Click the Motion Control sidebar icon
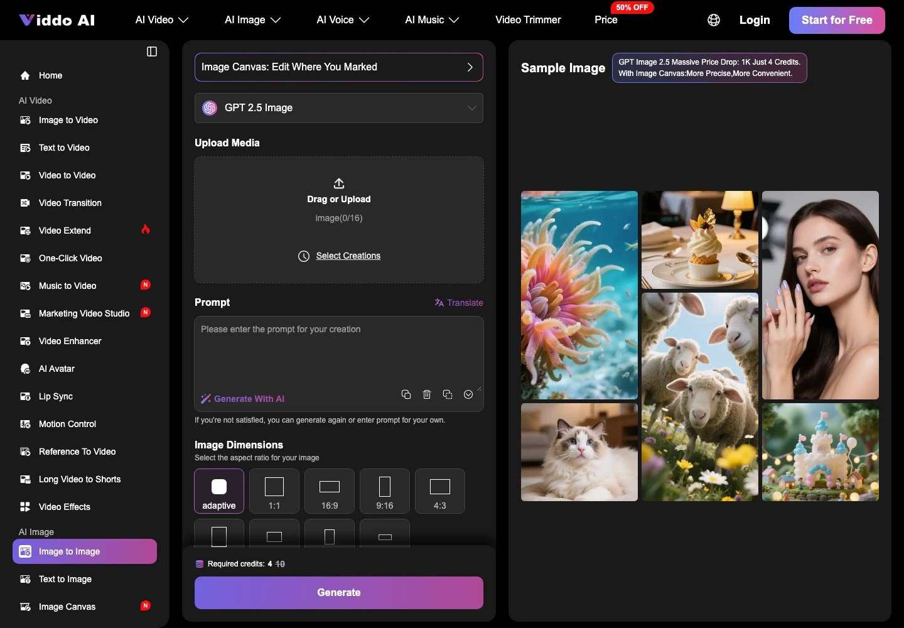This screenshot has width=904, height=628. pyautogui.click(x=25, y=424)
